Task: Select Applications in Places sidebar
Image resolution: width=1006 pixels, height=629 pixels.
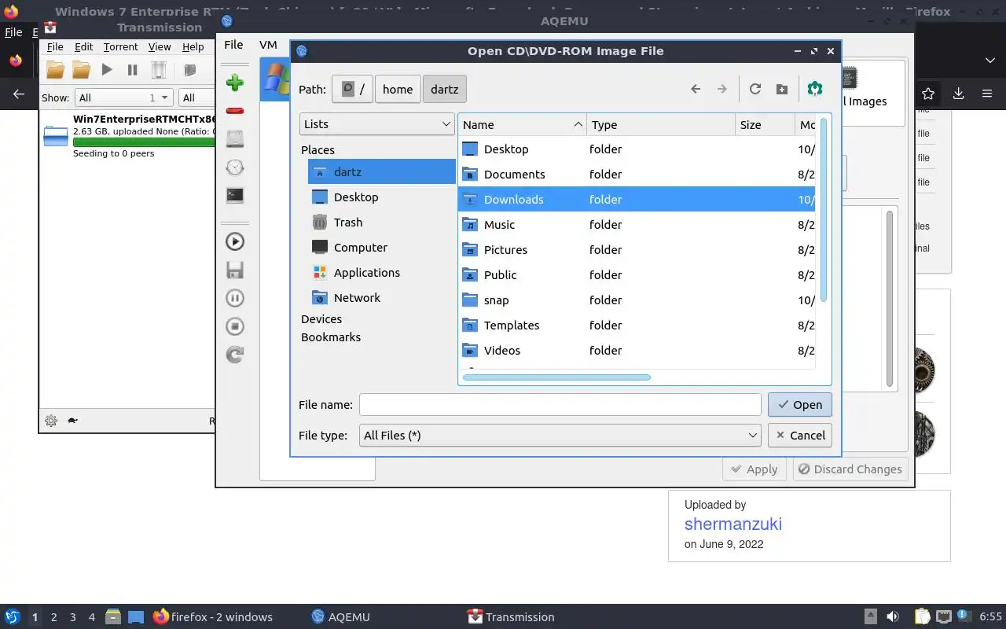Action: (x=381, y=272)
